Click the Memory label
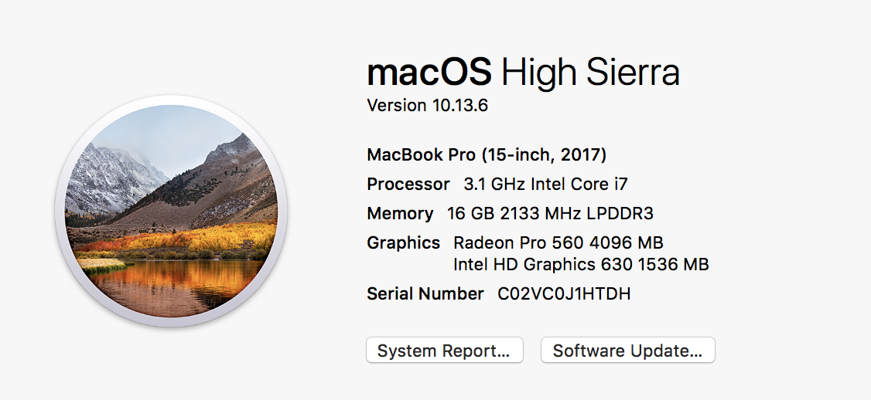The image size is (871, 400). point(400,213)
